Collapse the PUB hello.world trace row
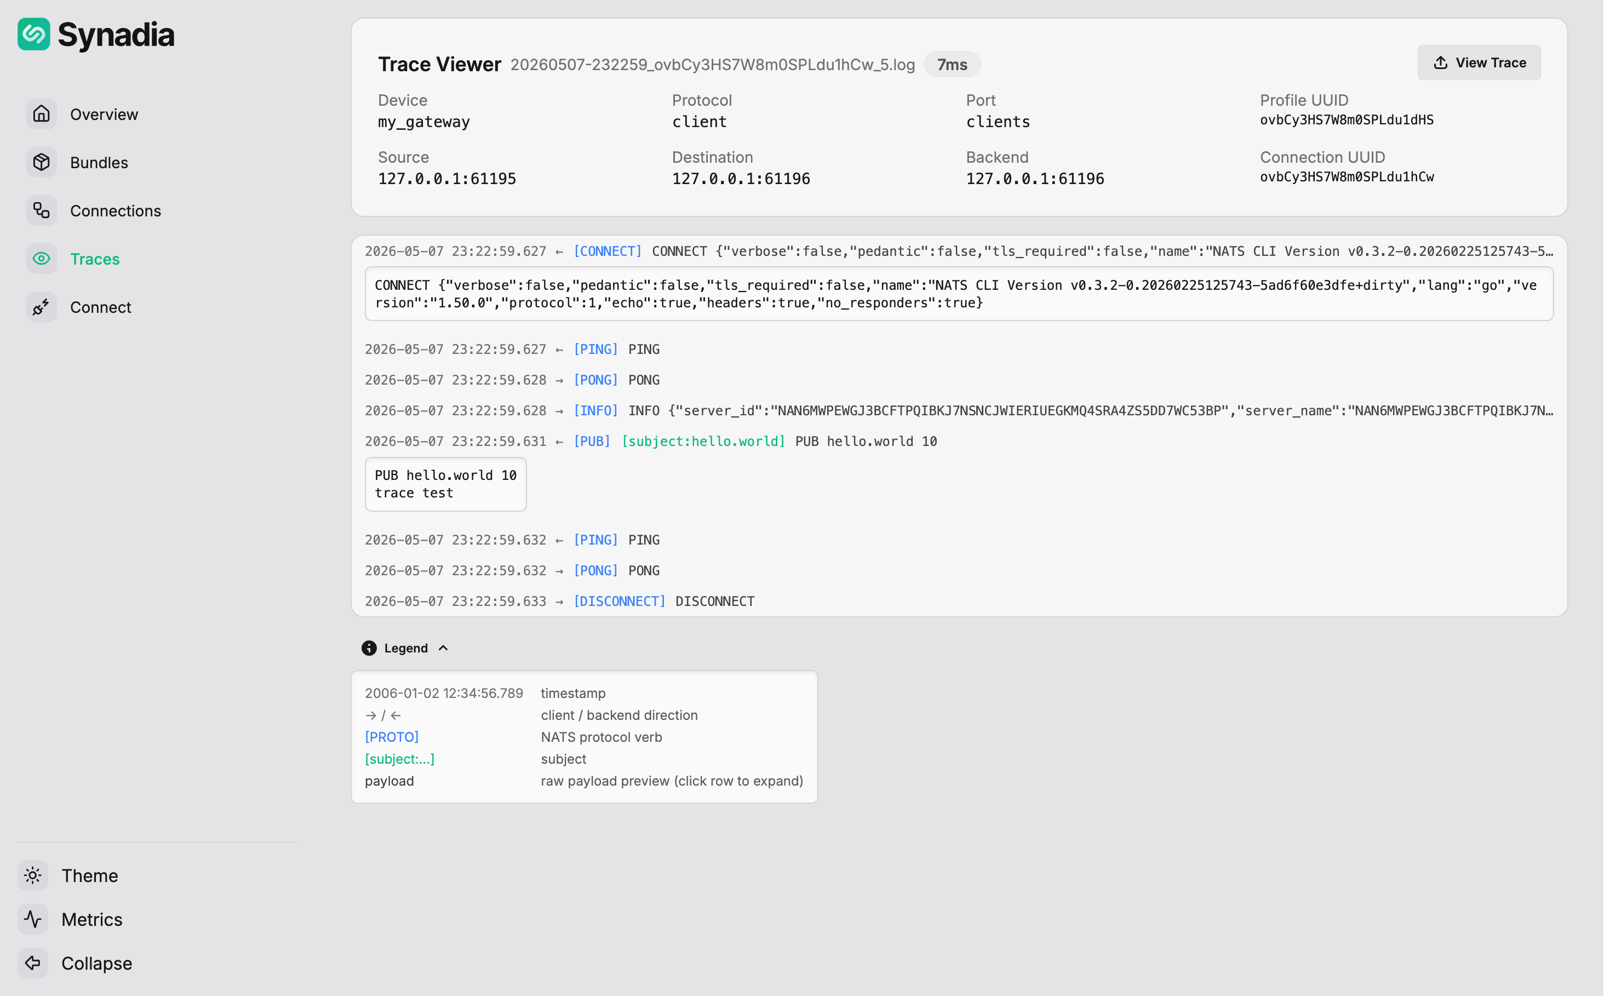1604x996 pixels. pos(959,442)
